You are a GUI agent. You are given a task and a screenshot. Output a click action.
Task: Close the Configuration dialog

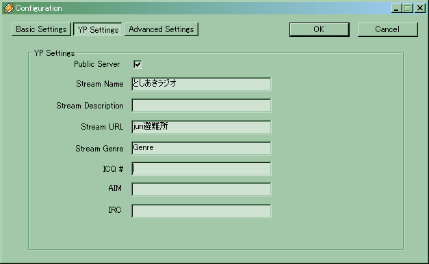420,8
